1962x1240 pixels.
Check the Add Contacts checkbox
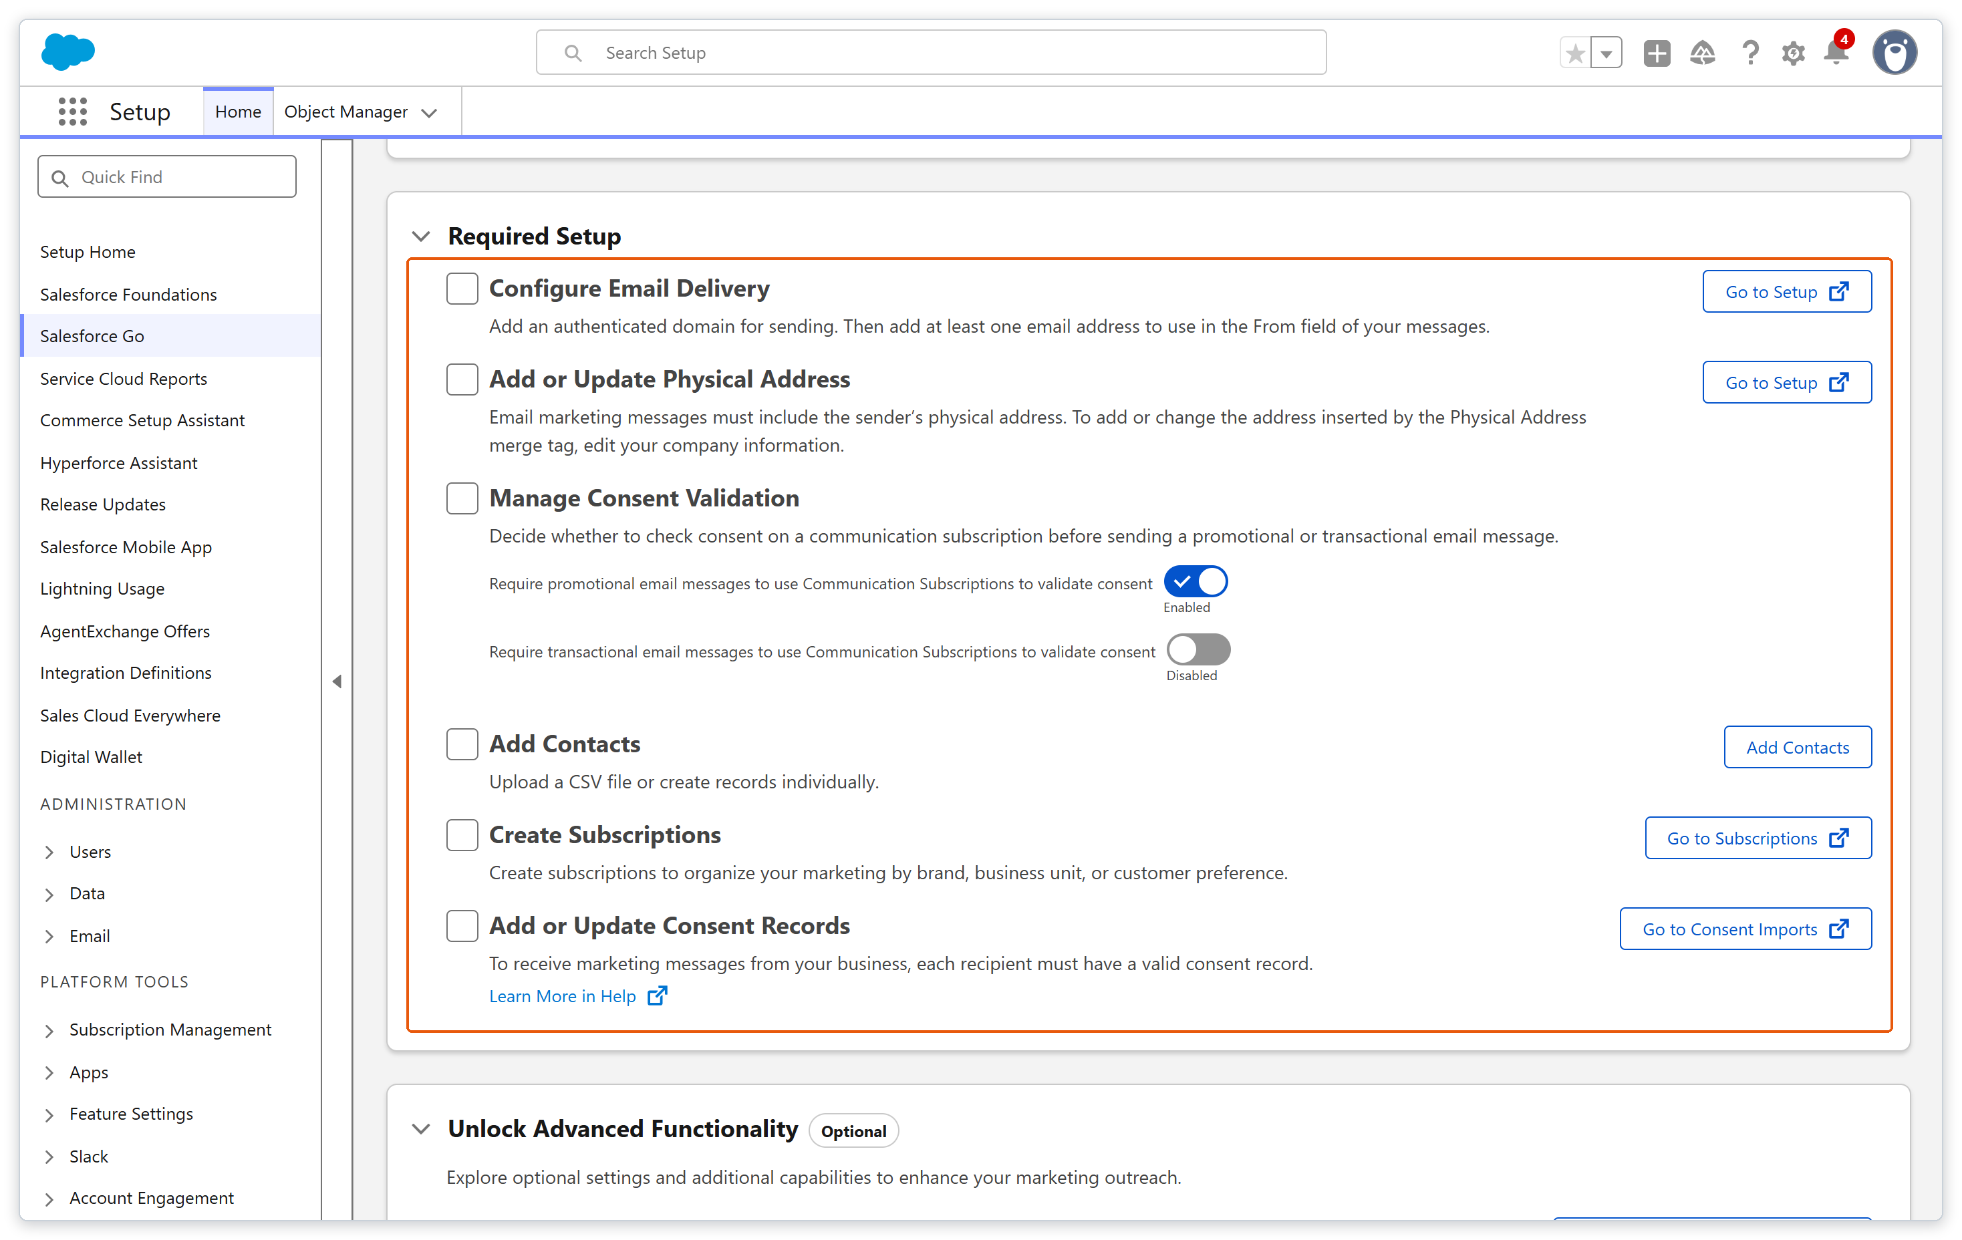[x=462, y=744]
